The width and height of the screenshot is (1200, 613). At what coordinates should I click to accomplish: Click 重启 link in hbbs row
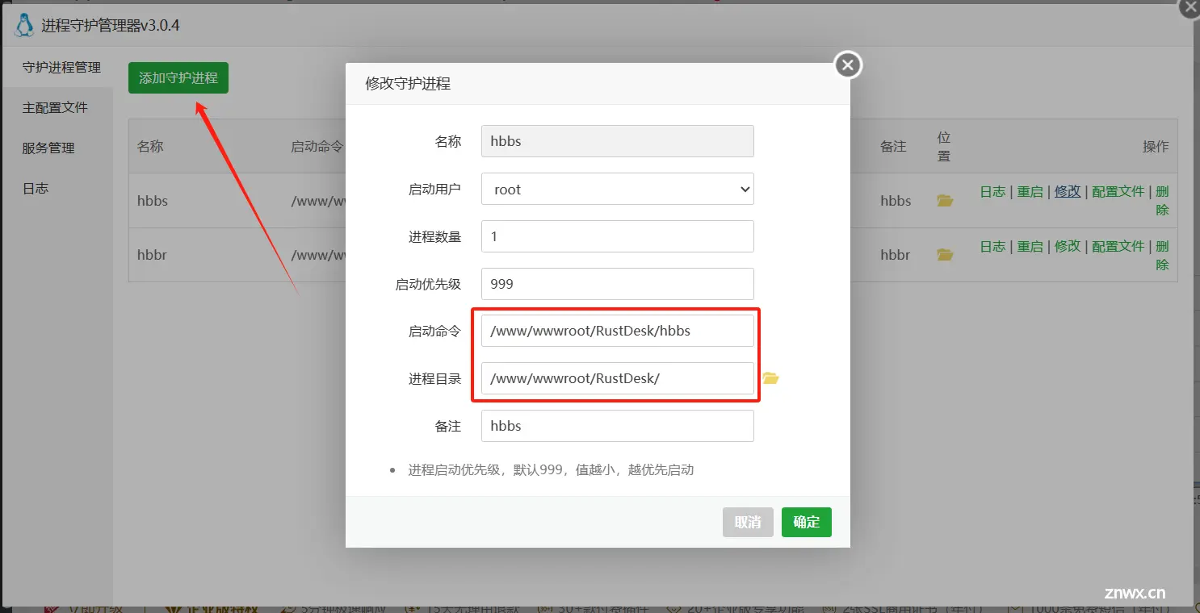(x=1030, y=191)
